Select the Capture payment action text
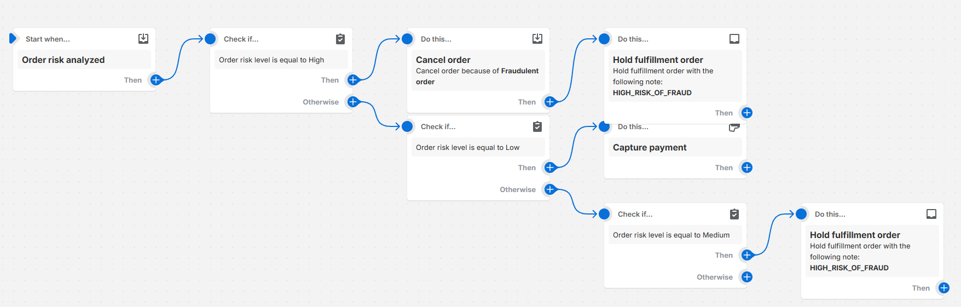The height and width of the screenshot is (307, 961). [650, 148]
